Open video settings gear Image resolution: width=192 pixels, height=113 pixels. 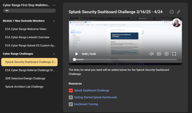point(166,54)
